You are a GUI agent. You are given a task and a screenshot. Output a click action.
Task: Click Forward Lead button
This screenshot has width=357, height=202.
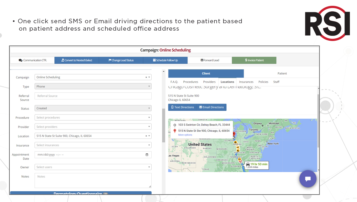coord(210,60)
